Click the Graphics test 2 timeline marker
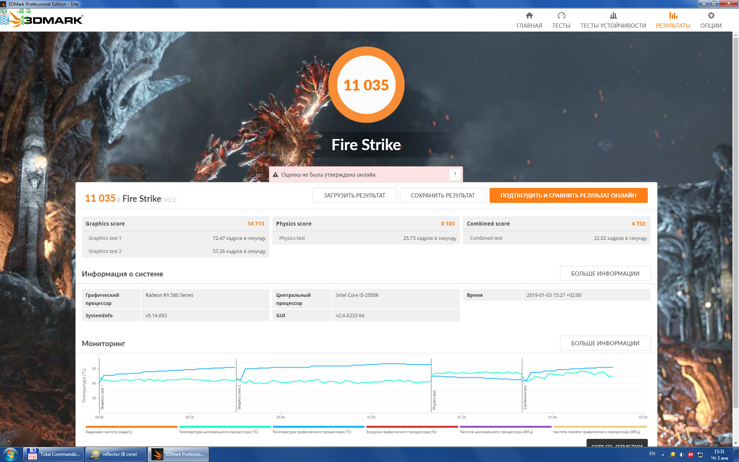 coord(239,397)
